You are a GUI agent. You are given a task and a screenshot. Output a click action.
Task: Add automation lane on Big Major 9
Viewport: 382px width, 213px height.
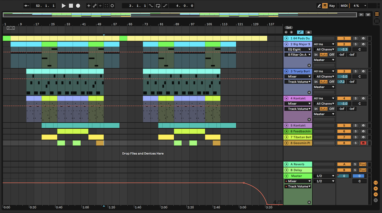(309, 65)
